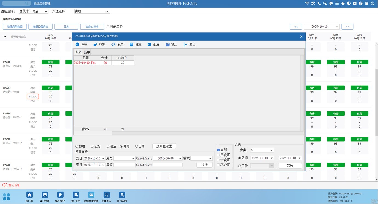
Task: Check the 不含零 checkbox
Action: point(218,165)
